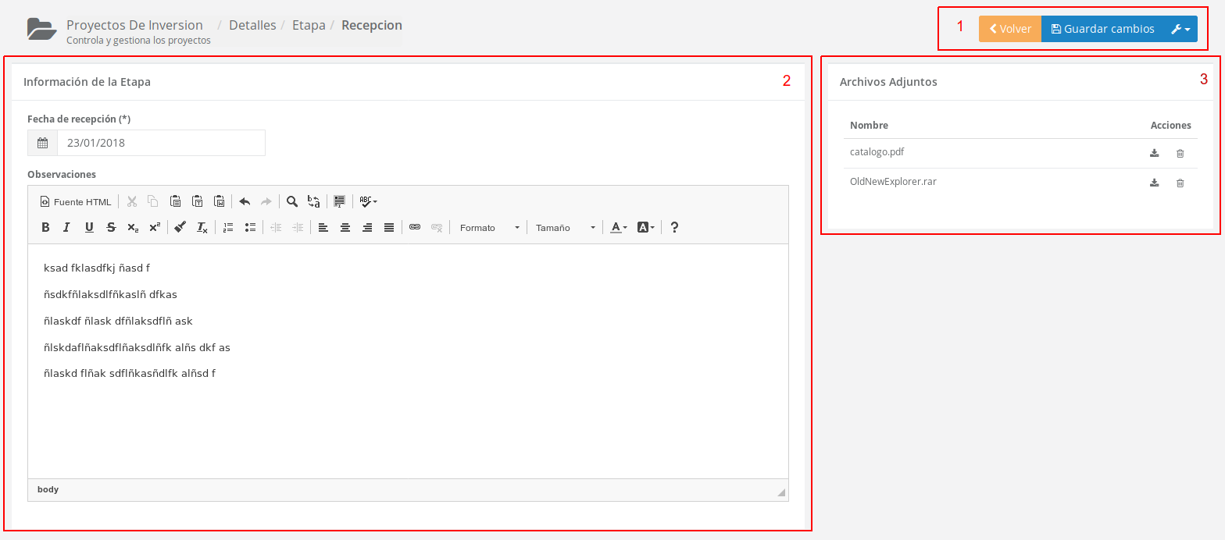
Task: Click the Fecha de recepción date field
Action: coord(160,143)
